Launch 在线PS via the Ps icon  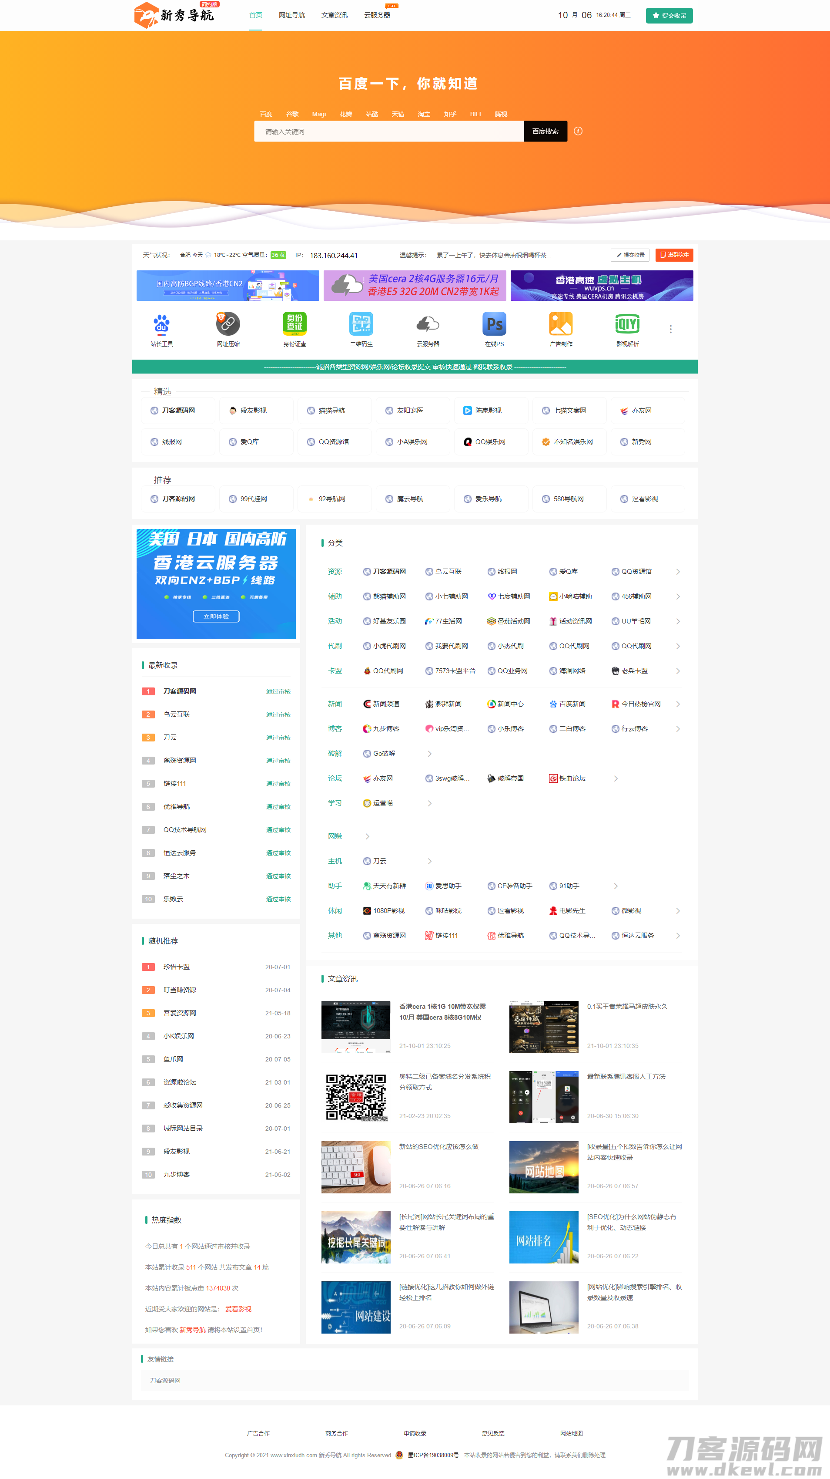coord(494,324)
